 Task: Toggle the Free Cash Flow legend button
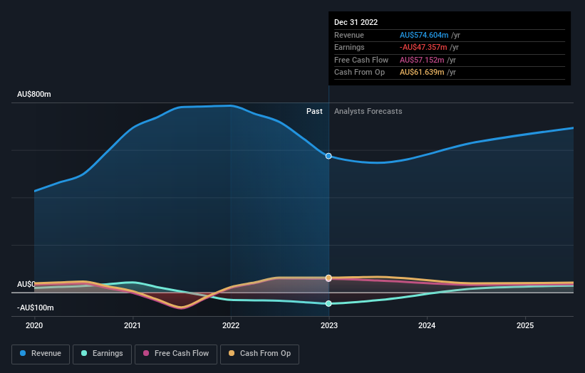pyautogui.click(x=176, y=354)
